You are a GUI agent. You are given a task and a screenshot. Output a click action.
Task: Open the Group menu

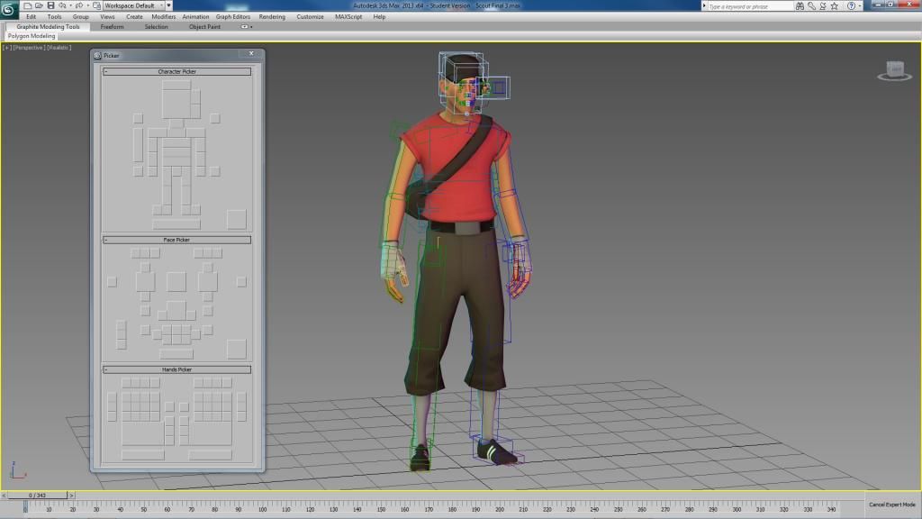pos(80,17)
